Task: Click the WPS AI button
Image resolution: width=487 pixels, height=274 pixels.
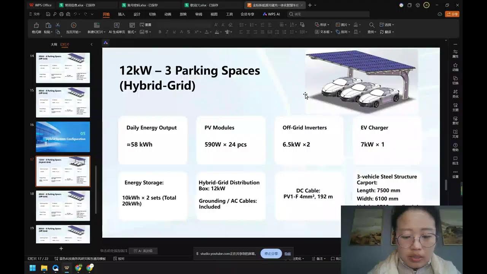Action: (271, 14)
